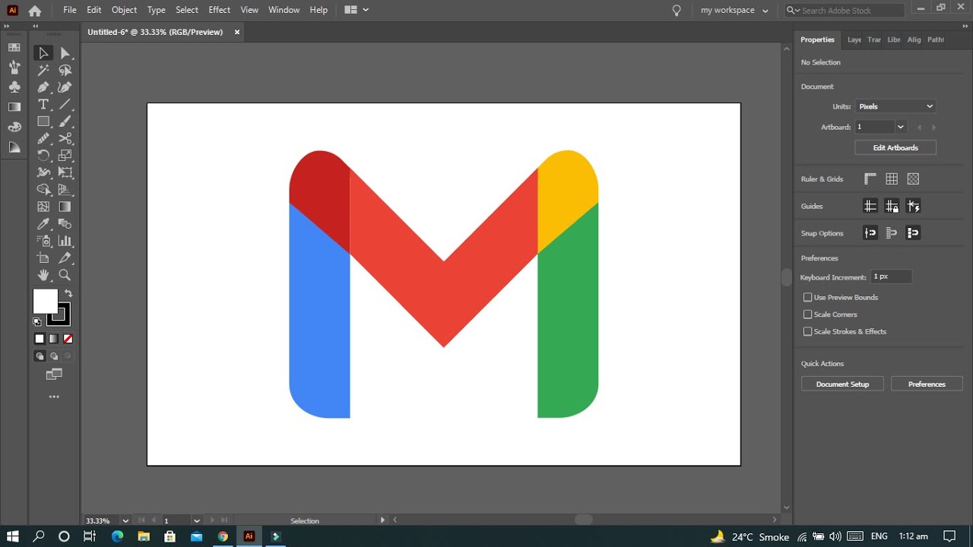Open Edit Toolbar three dots

coord(54,397)
